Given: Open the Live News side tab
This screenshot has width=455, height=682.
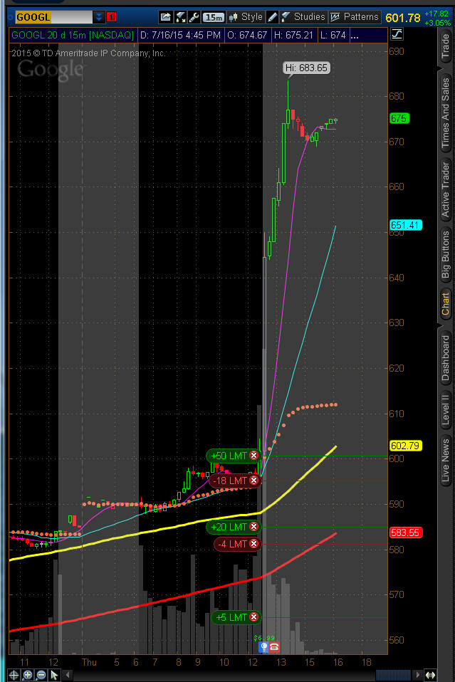Looking at the screenshot, I should coord(446,461).
